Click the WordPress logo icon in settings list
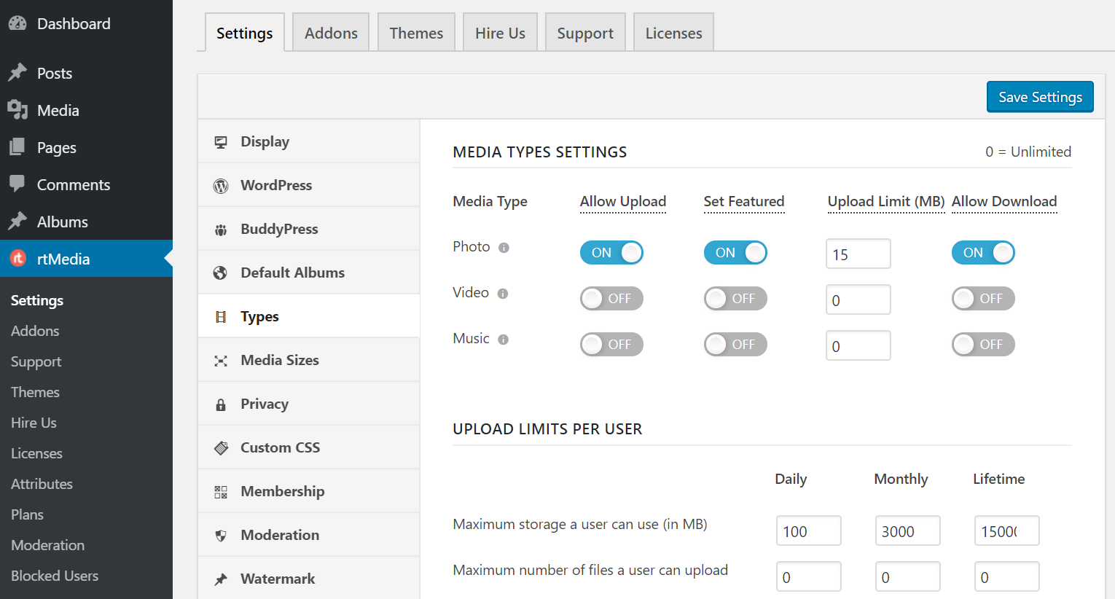 pos(221,184)
